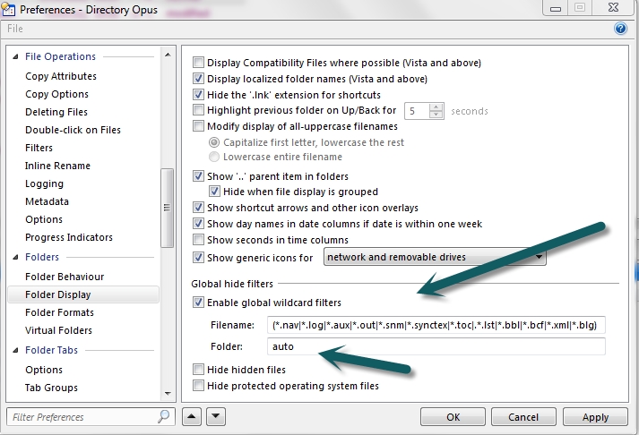Screen dimensions: 639x435
Task: Open Double-click on Files page
Action: [x=73, y=130]
